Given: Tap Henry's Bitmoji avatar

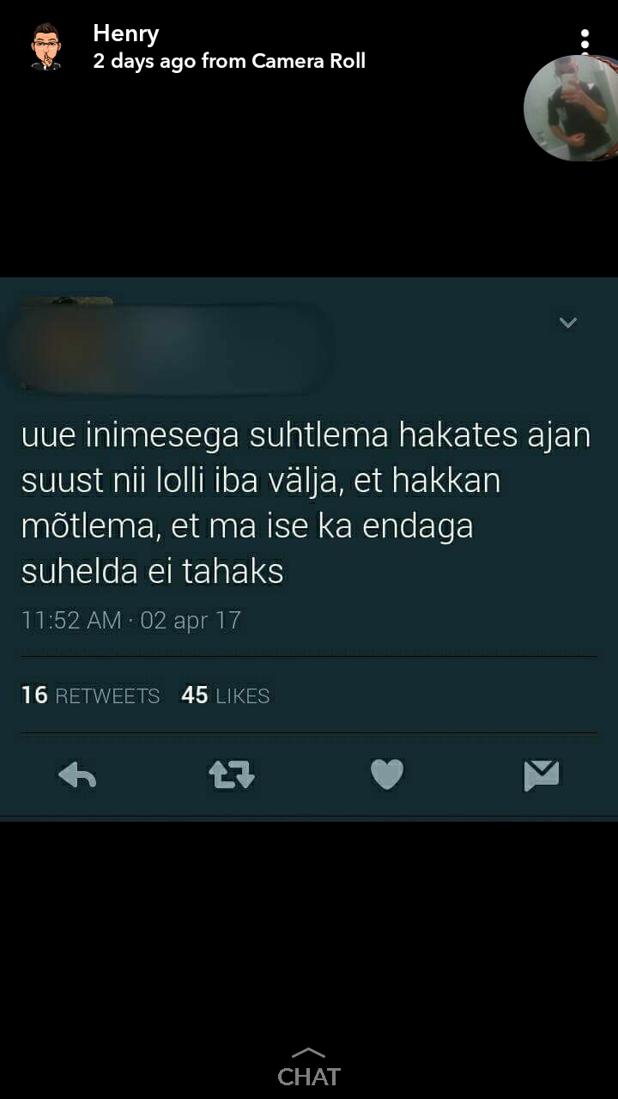Looking at the screenshot, I should pos(45,47).
